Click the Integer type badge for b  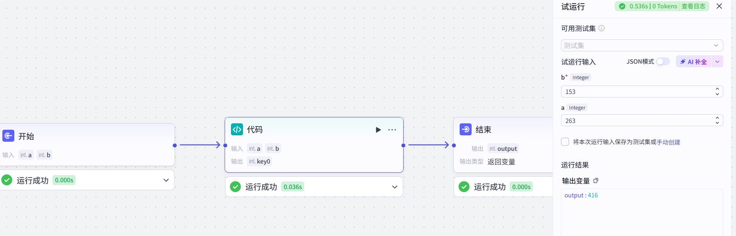[581, 77]
